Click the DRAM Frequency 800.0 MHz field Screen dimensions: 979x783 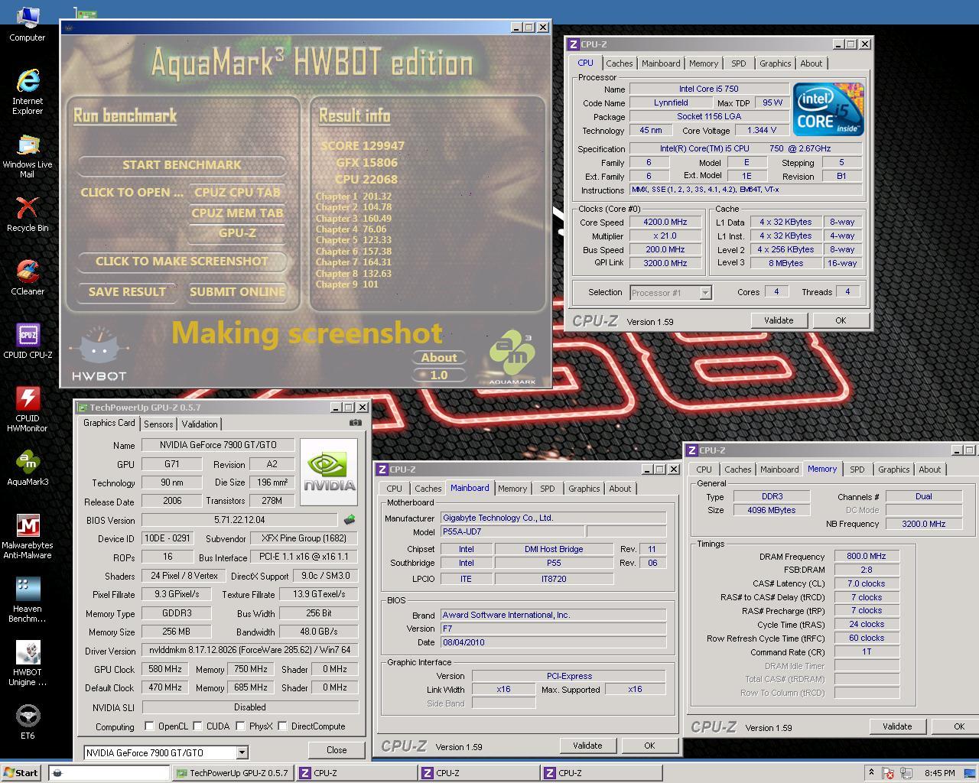(x=867, y=556)
